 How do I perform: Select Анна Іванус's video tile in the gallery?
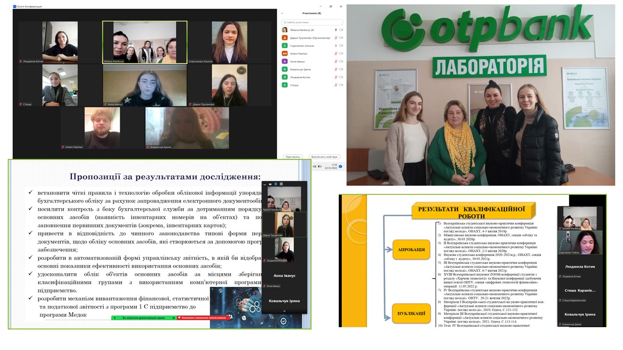click(145, 86)
